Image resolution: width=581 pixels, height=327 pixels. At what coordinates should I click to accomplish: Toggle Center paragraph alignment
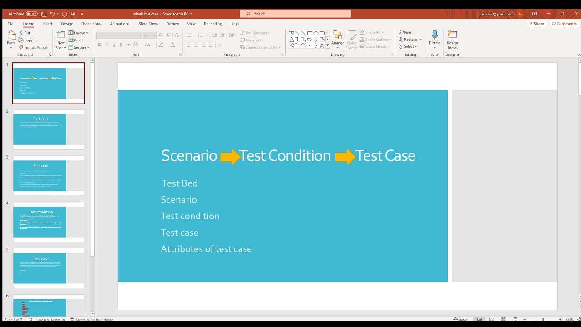196,45
